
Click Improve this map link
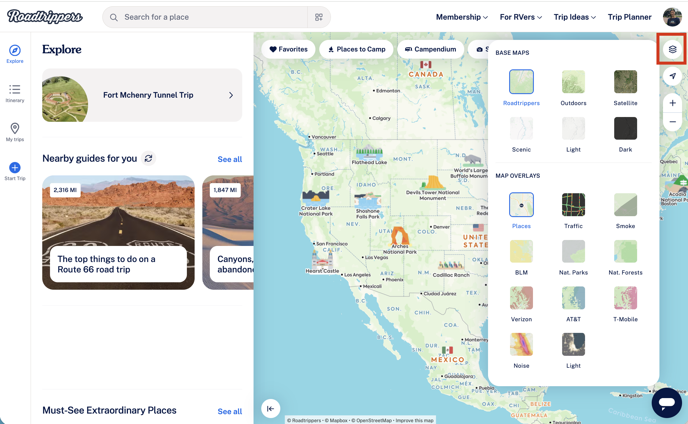click(x=414, y=420)
